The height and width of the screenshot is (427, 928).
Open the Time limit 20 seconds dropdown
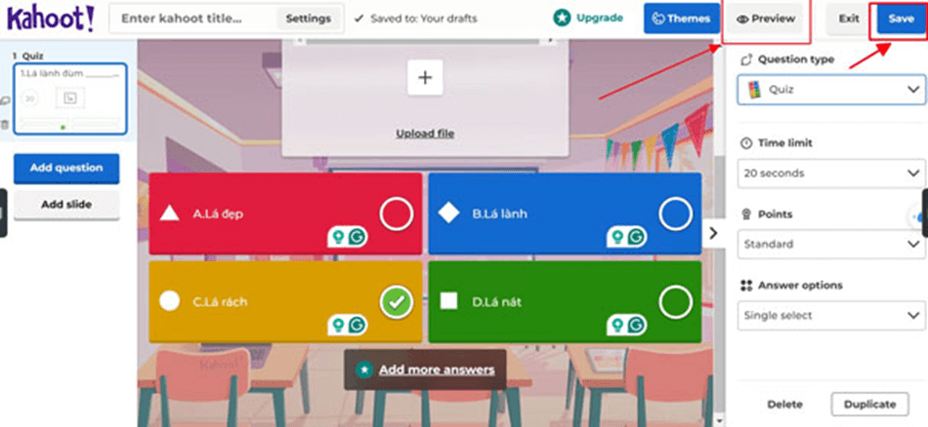point(831,174)
